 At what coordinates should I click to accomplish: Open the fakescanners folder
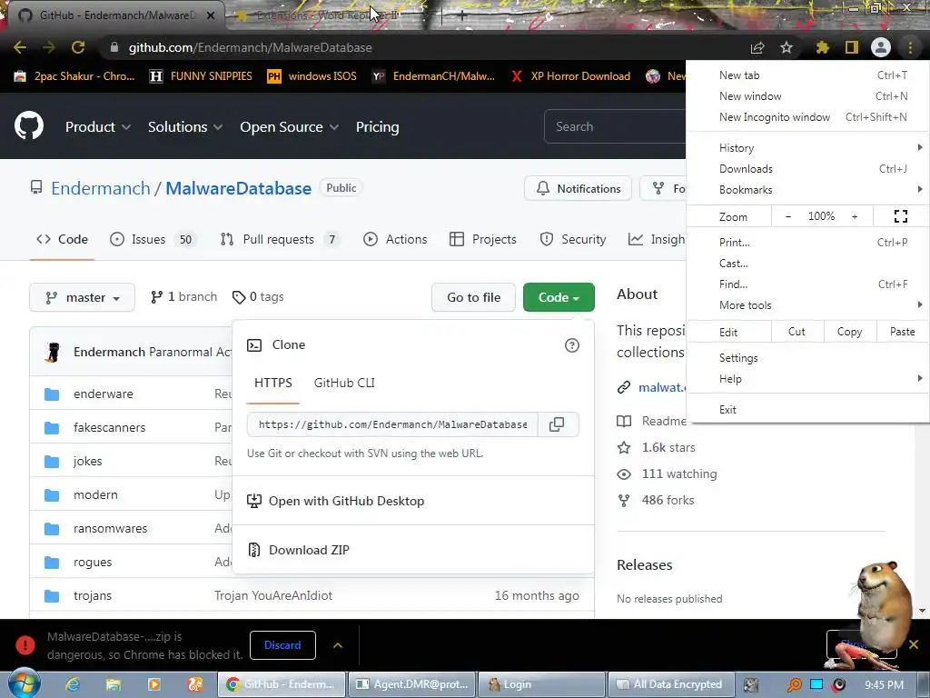tap(109, 427)
